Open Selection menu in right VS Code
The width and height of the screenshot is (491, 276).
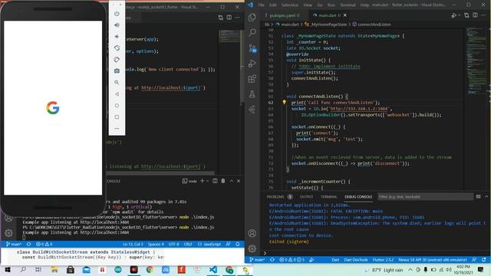click(x=290, y=5)
